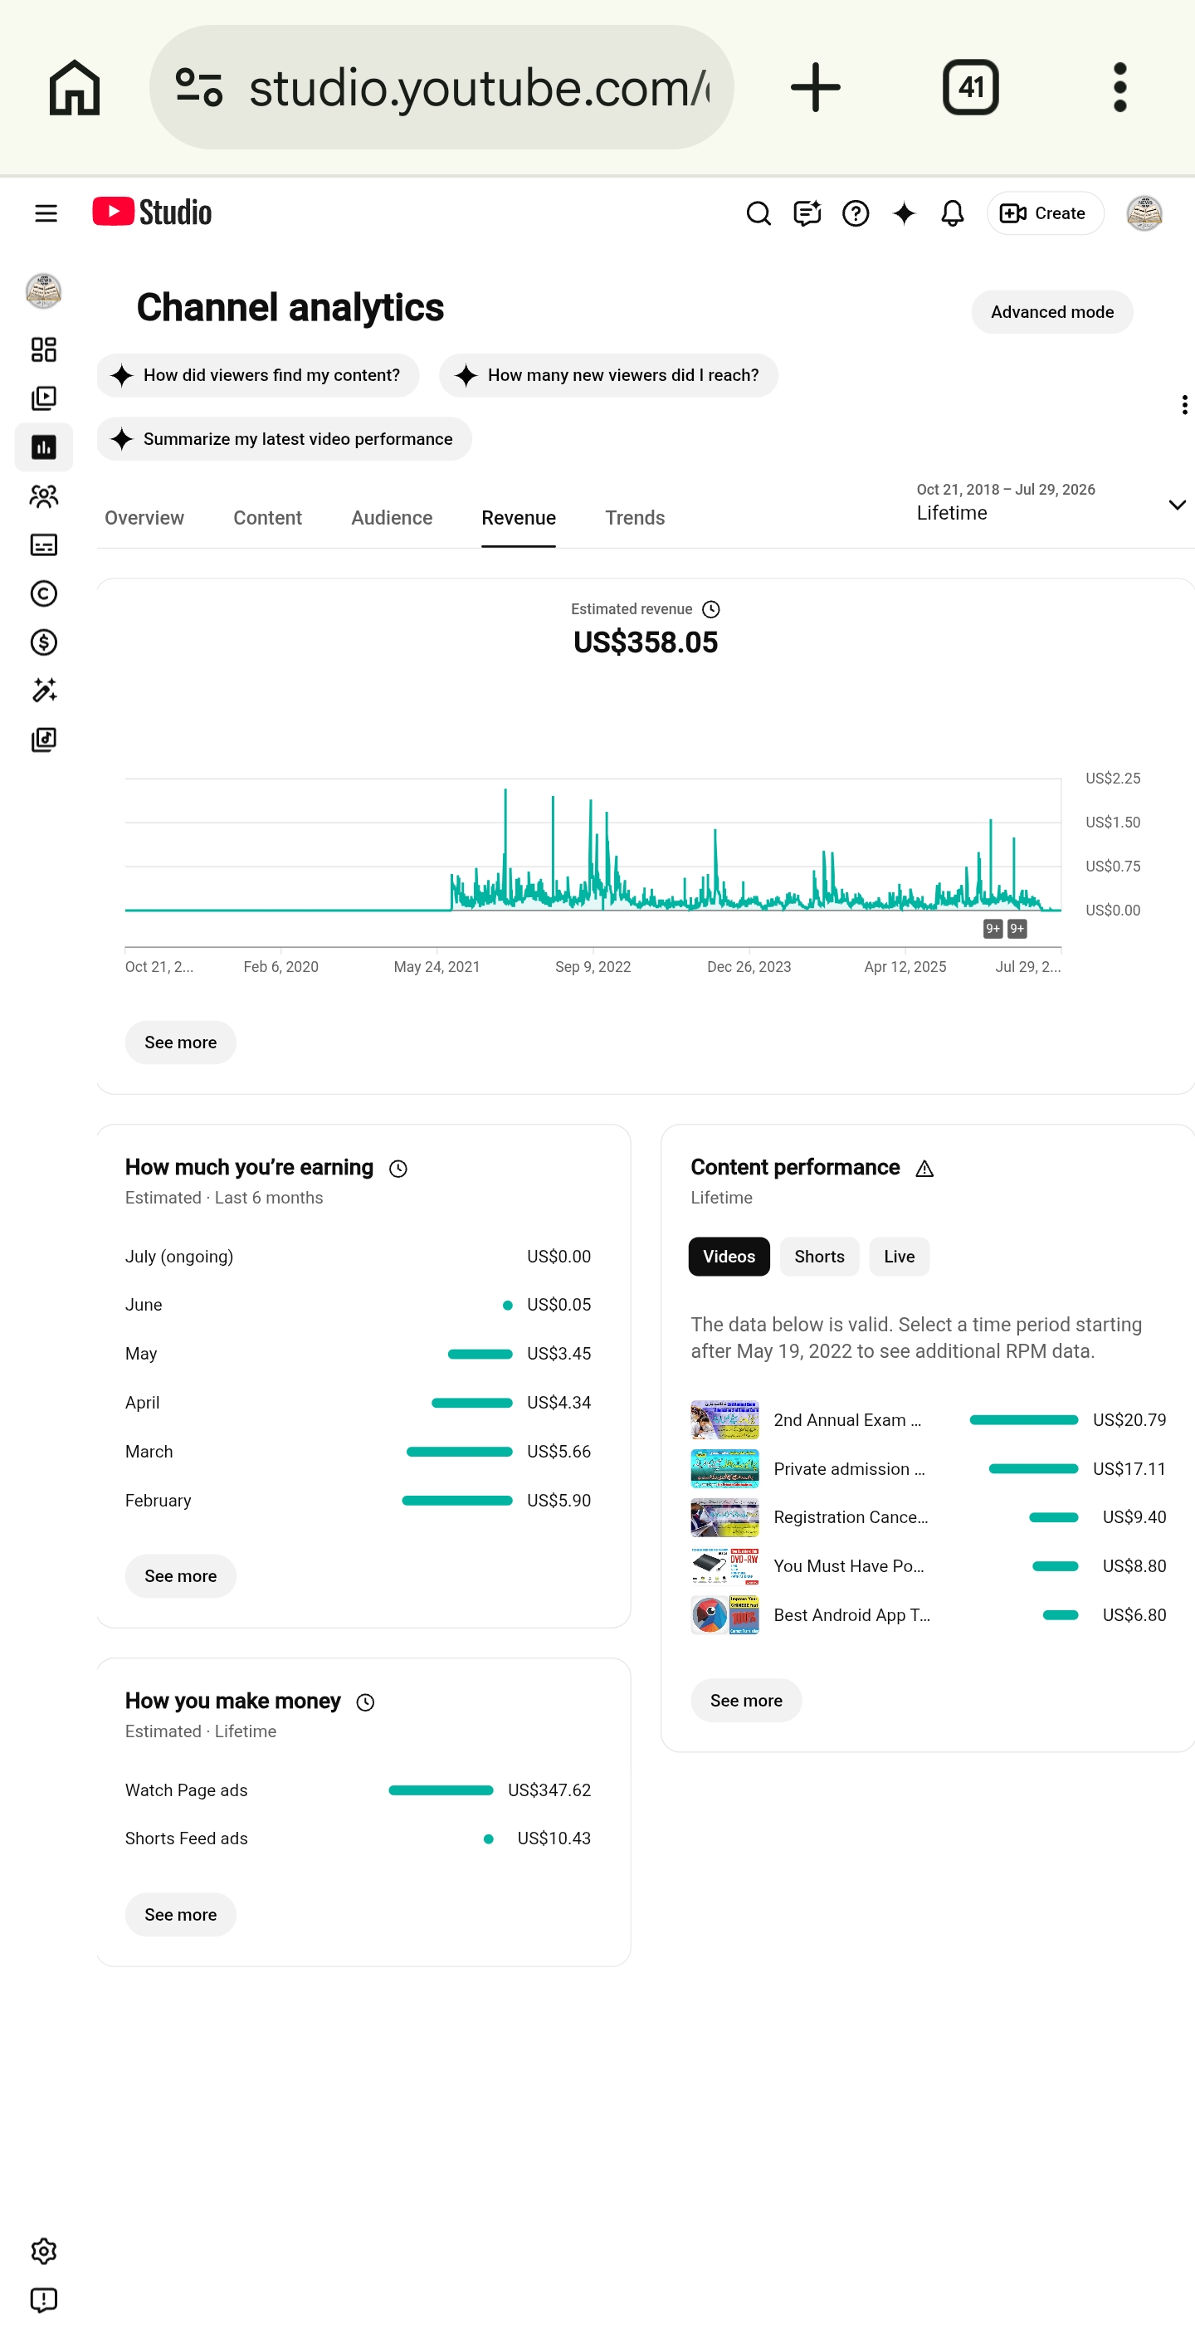
Task: Open the browser home page icon
Action: 75,88
